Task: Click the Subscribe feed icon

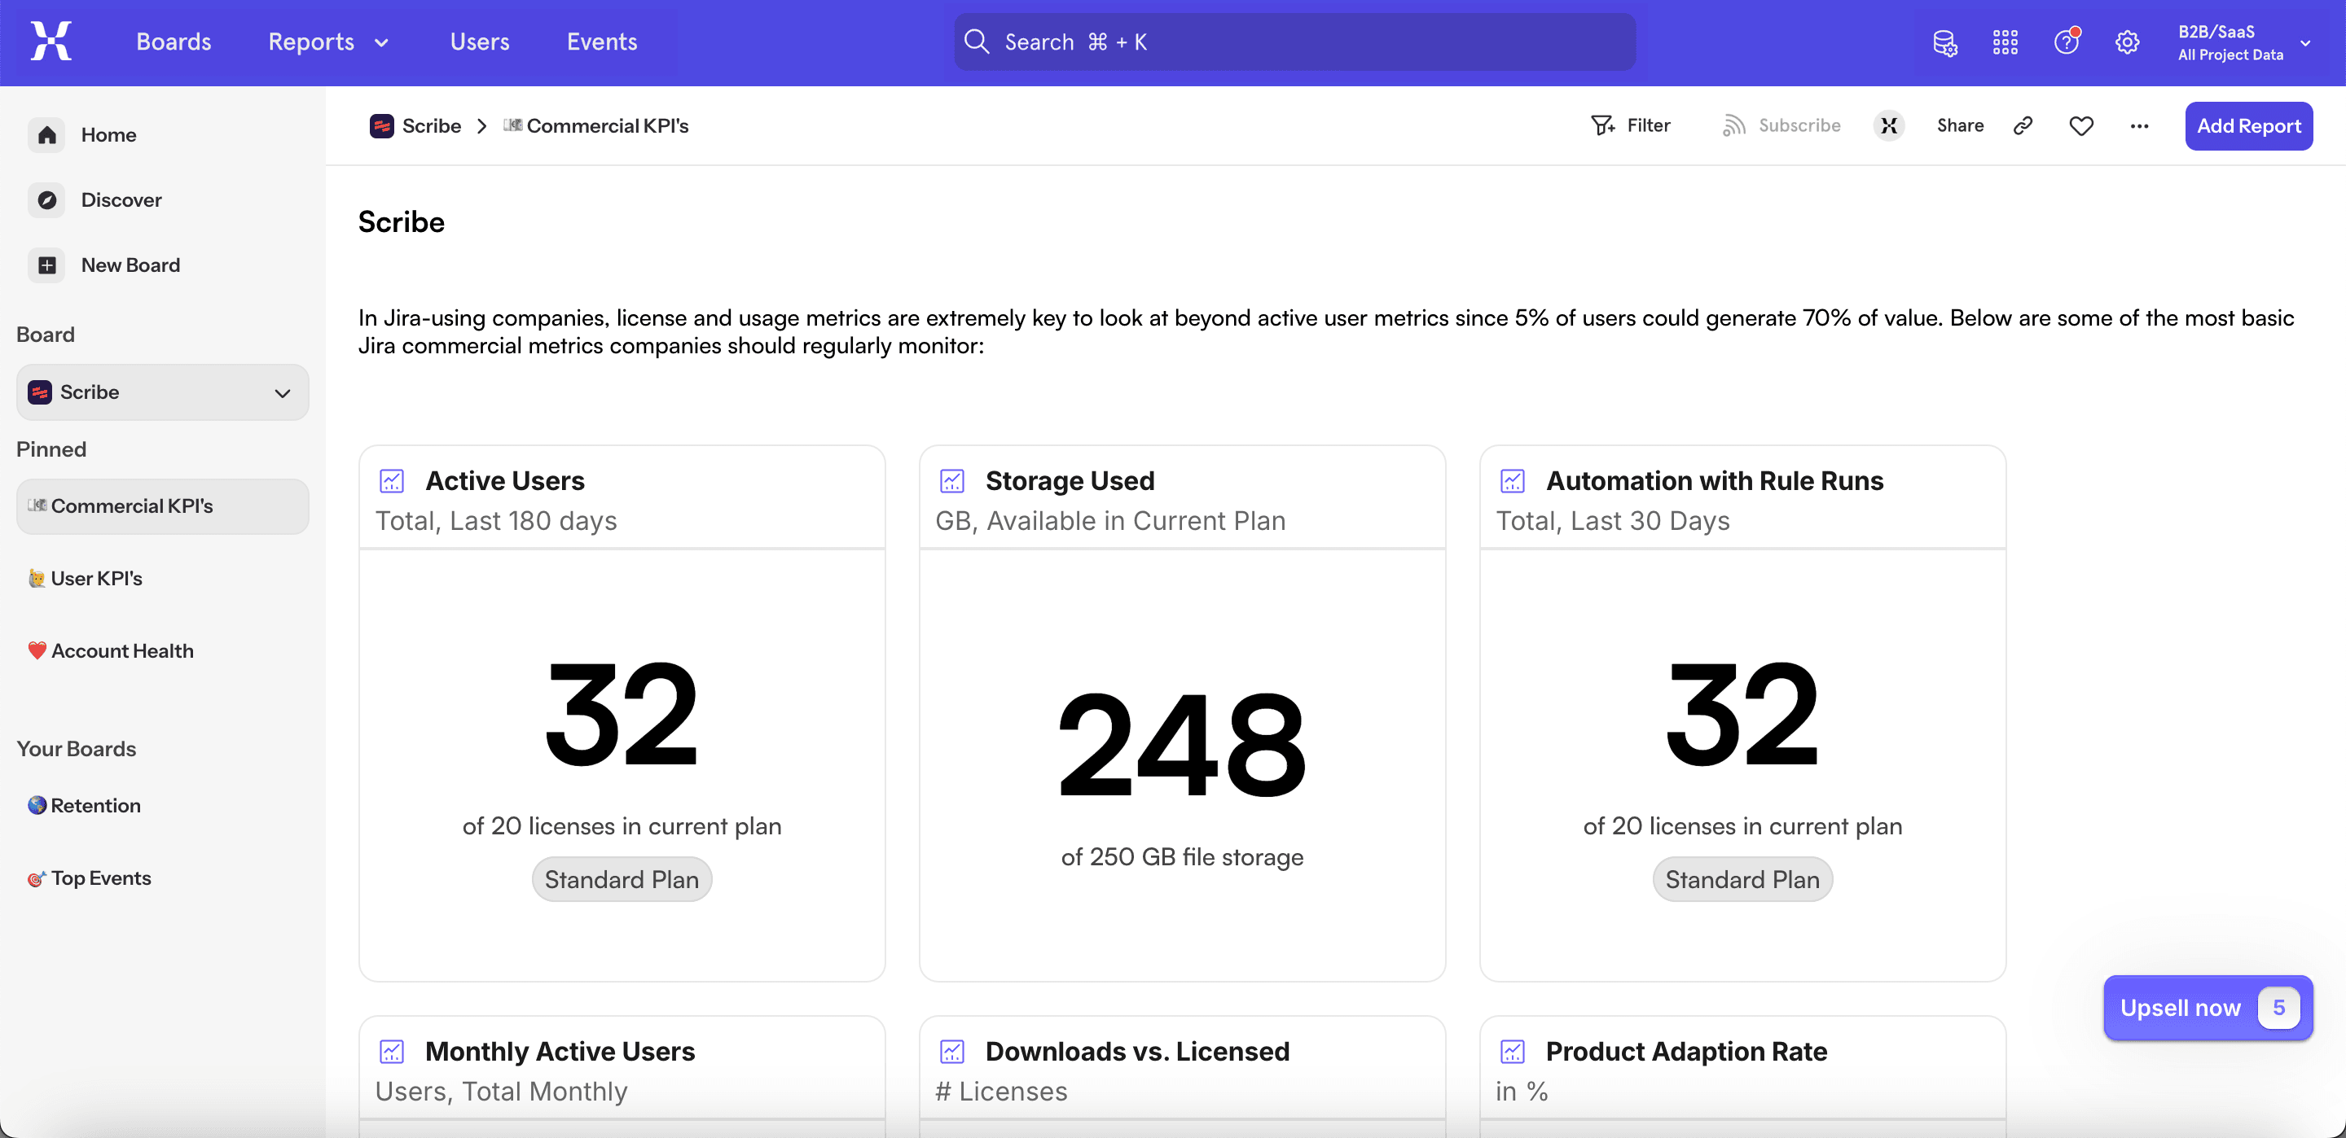Action: [1734, 125]
